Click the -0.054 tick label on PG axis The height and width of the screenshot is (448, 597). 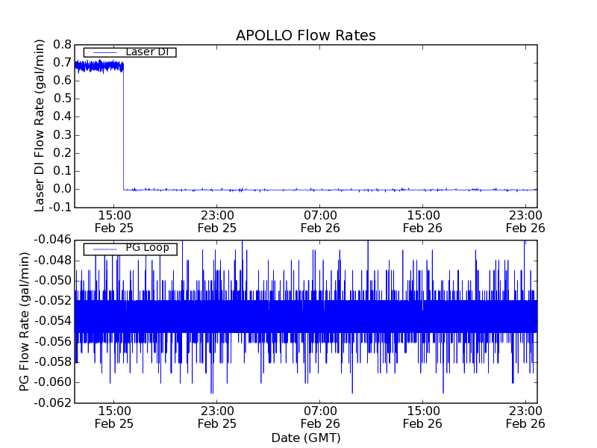[52, 321]
